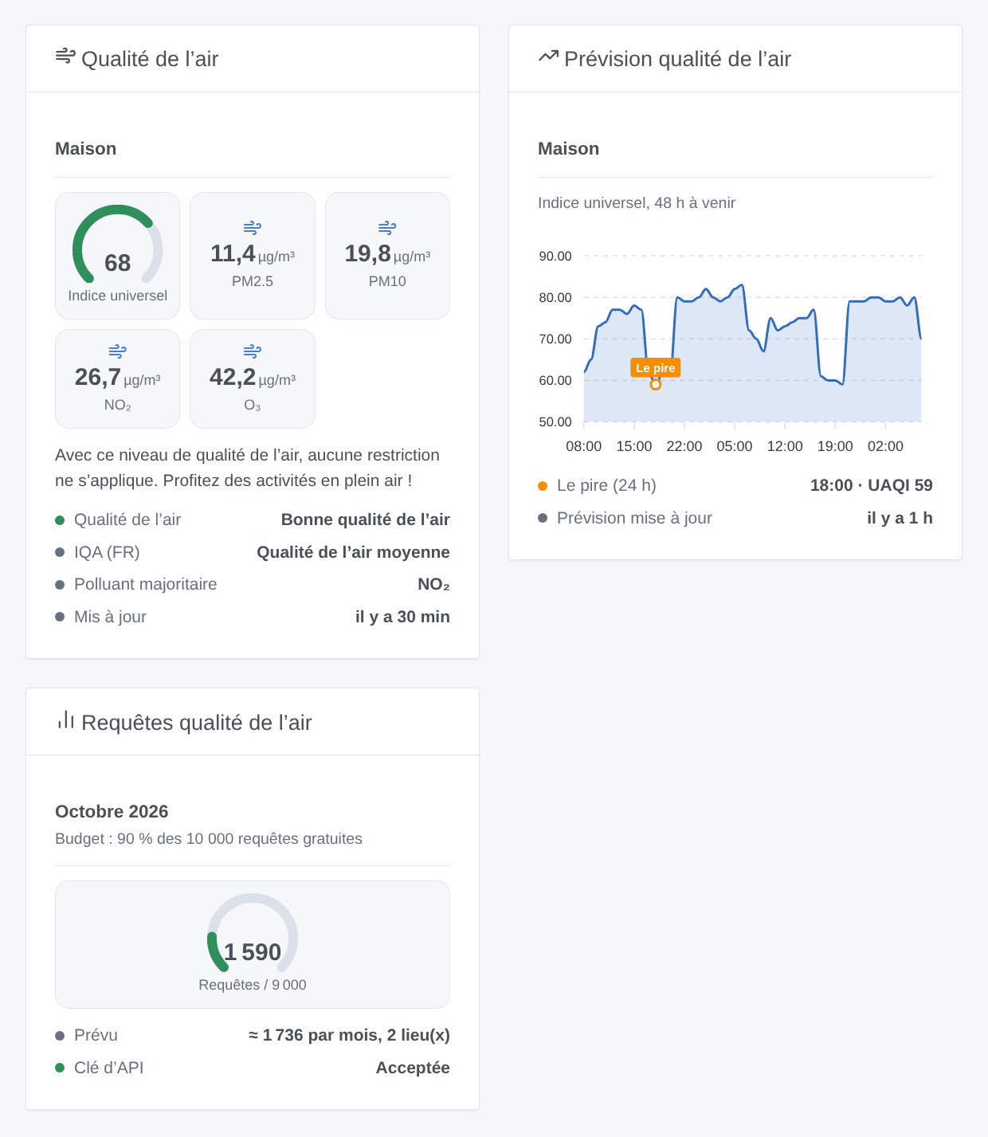Click the value il y a 1 h
Image resolution: width=988 pixels, height=1137 pixels.
[900, 518]
